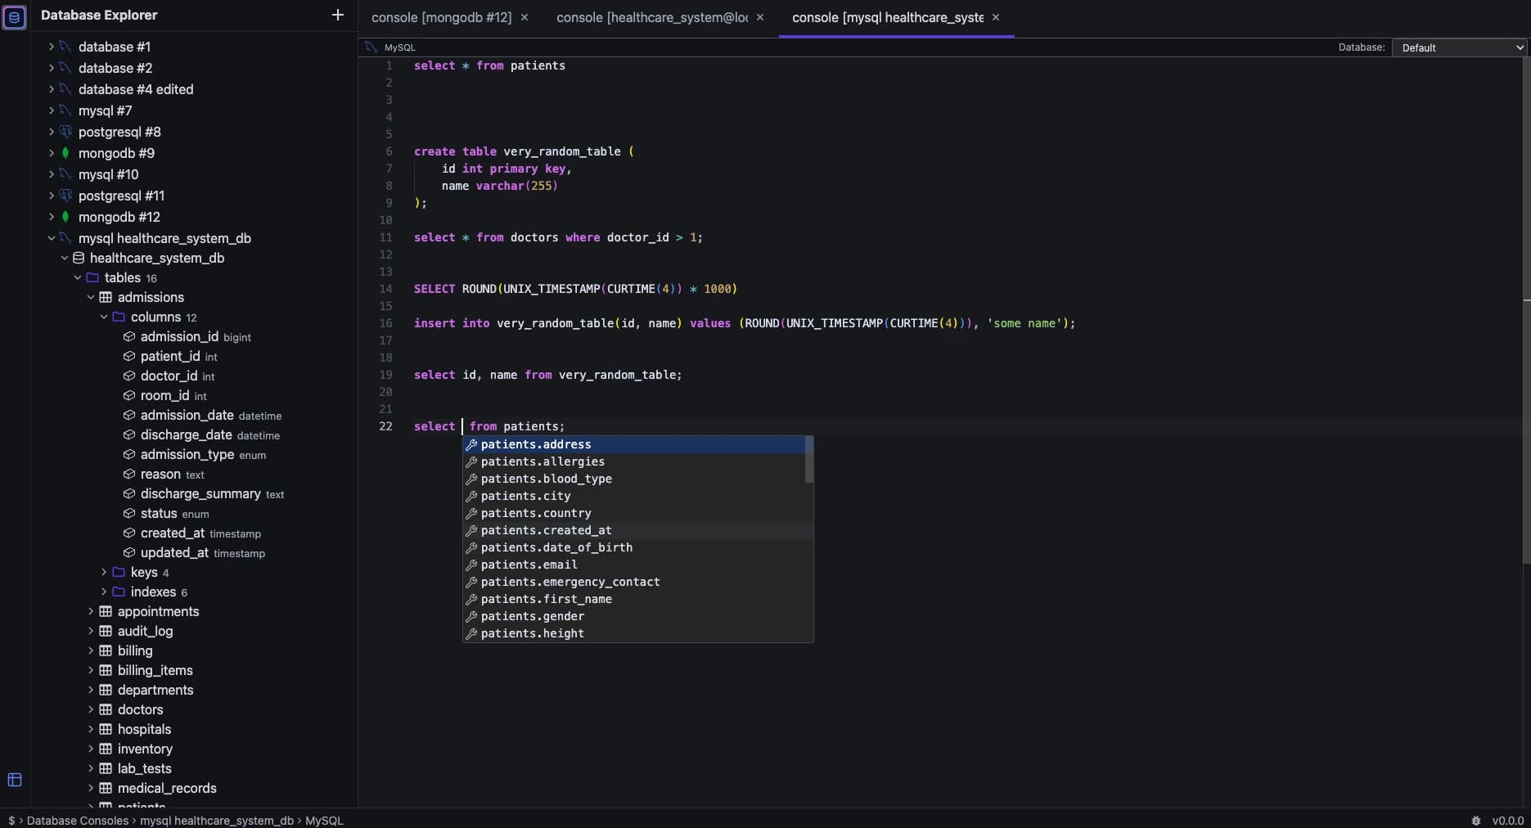The width and height of the screenshot is (1531, 828).
Task: Click the mongodb #12 leaf database icon
Action: point(66,217)
